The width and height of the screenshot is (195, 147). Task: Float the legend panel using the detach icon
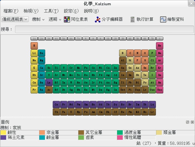click(x=187, y=122)
